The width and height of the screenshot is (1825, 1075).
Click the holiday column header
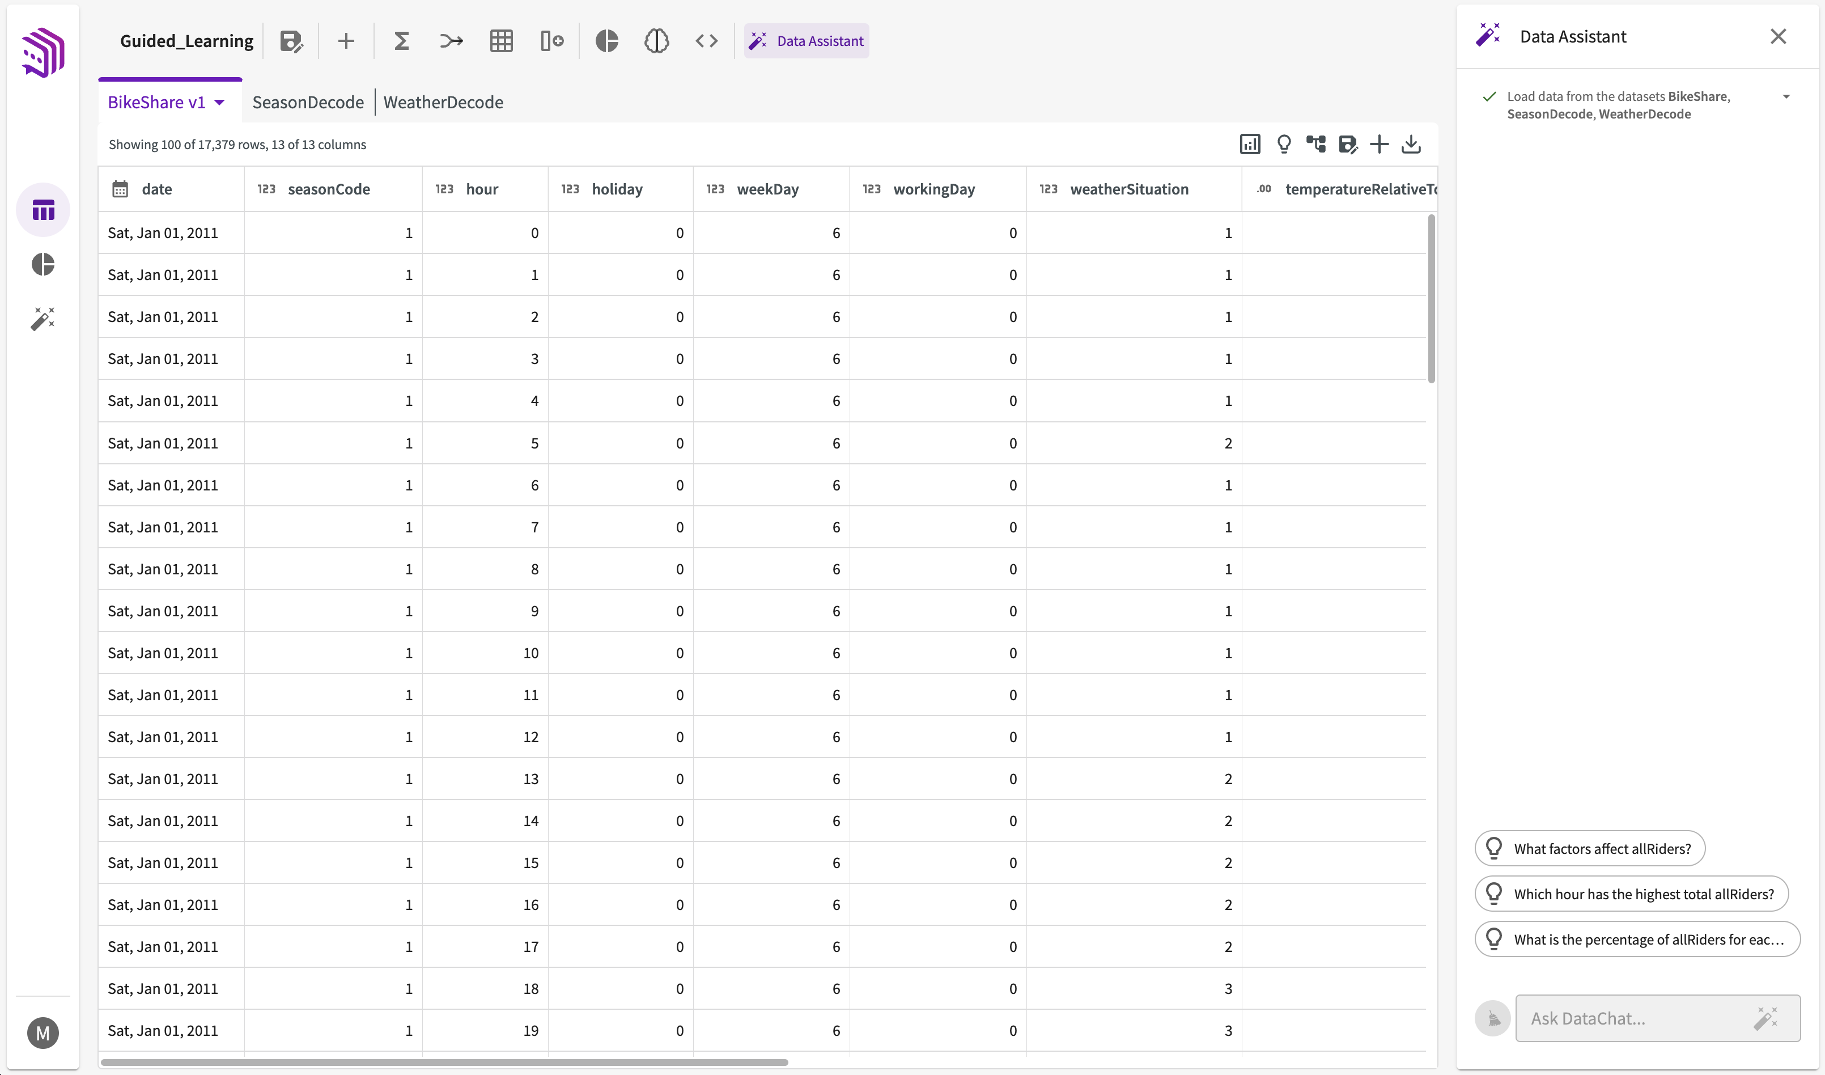[621, 189]
